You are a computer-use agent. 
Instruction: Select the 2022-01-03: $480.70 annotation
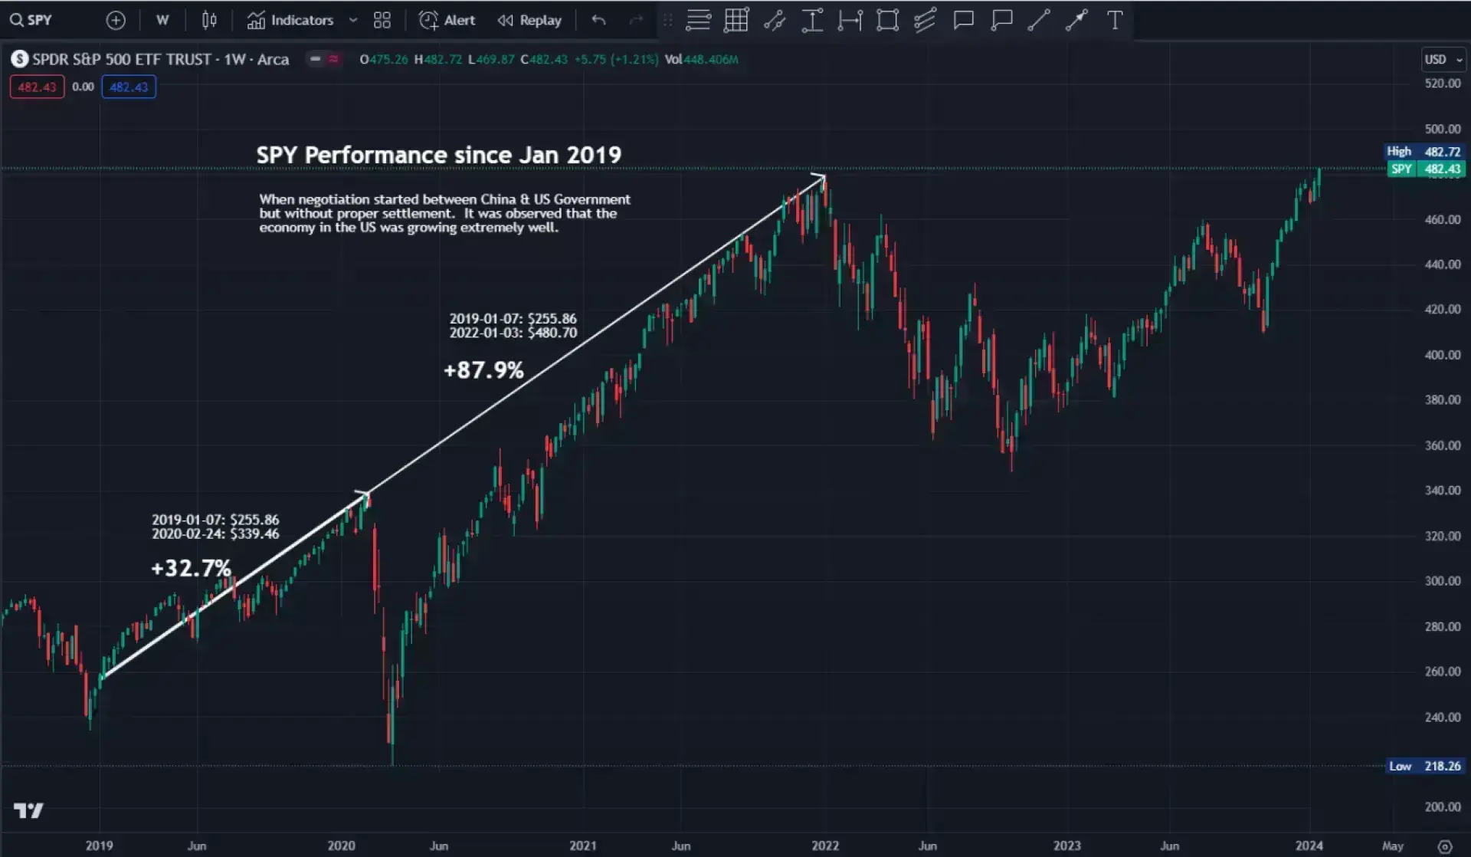[513, 333]
